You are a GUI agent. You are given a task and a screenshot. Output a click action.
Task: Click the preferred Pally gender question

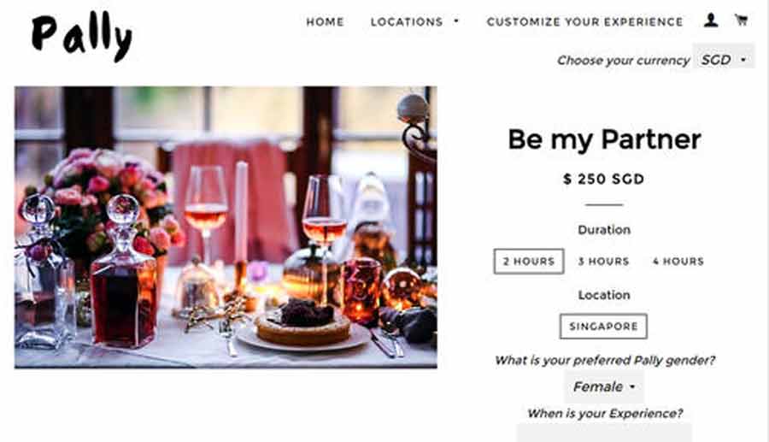pyautogui.click(x=603, y=360)
